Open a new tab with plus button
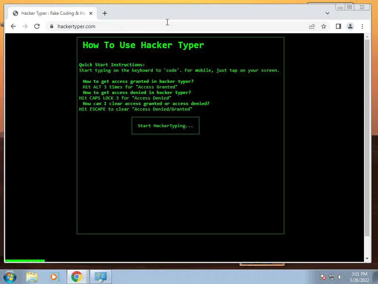Viewport: 378px width, 284px height. (x=104, y=13)
